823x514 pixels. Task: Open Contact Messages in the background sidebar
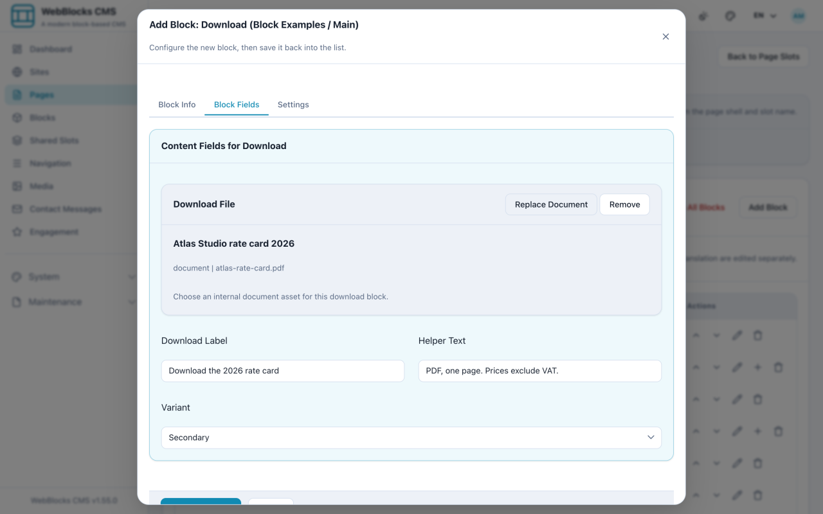click(x=70, y=209)
